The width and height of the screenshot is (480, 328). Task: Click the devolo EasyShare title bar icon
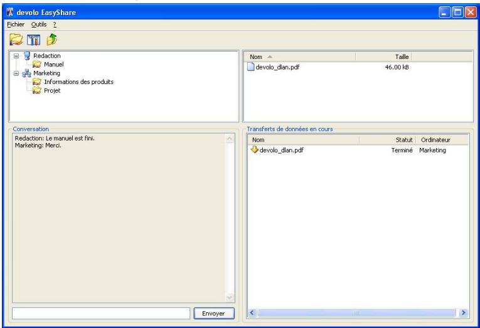tap(11, 13)
